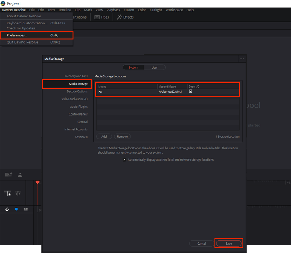
Task: Choose Preferences from the menu
Action: click(37, 35)
